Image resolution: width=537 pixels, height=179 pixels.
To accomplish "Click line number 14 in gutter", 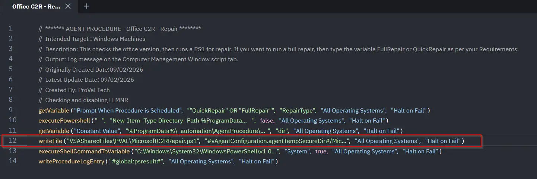I will (13, 162).
